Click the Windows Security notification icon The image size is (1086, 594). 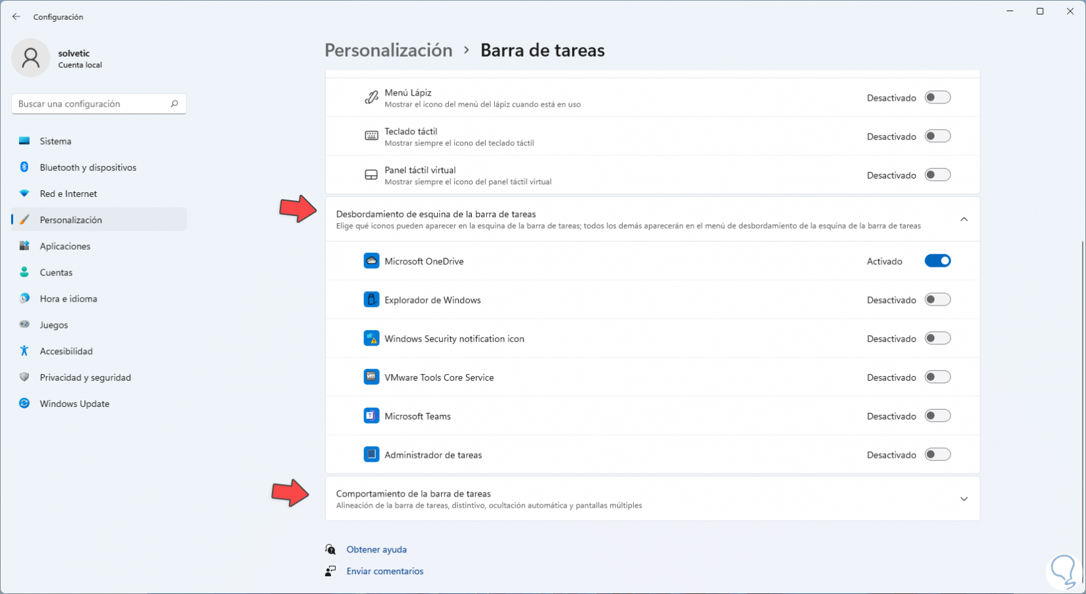(371, 338)
